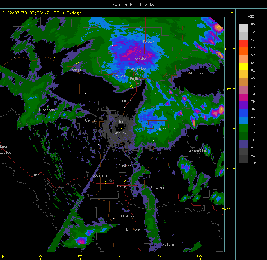Click the magenta storm cell southwest of Okotoks
This screenshot has height=260, width=267.
[x=81, y=241]
